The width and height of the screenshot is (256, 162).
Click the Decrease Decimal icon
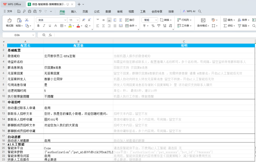(170, 26)
